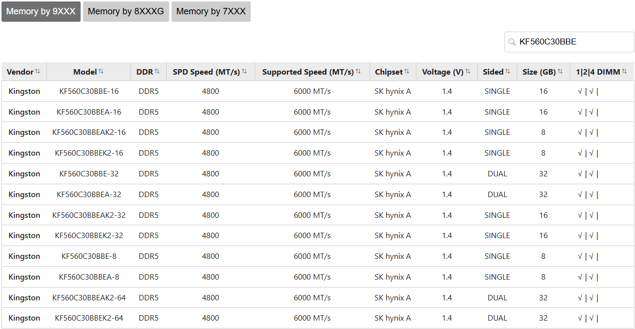Click the Vendor column header text

20,72
